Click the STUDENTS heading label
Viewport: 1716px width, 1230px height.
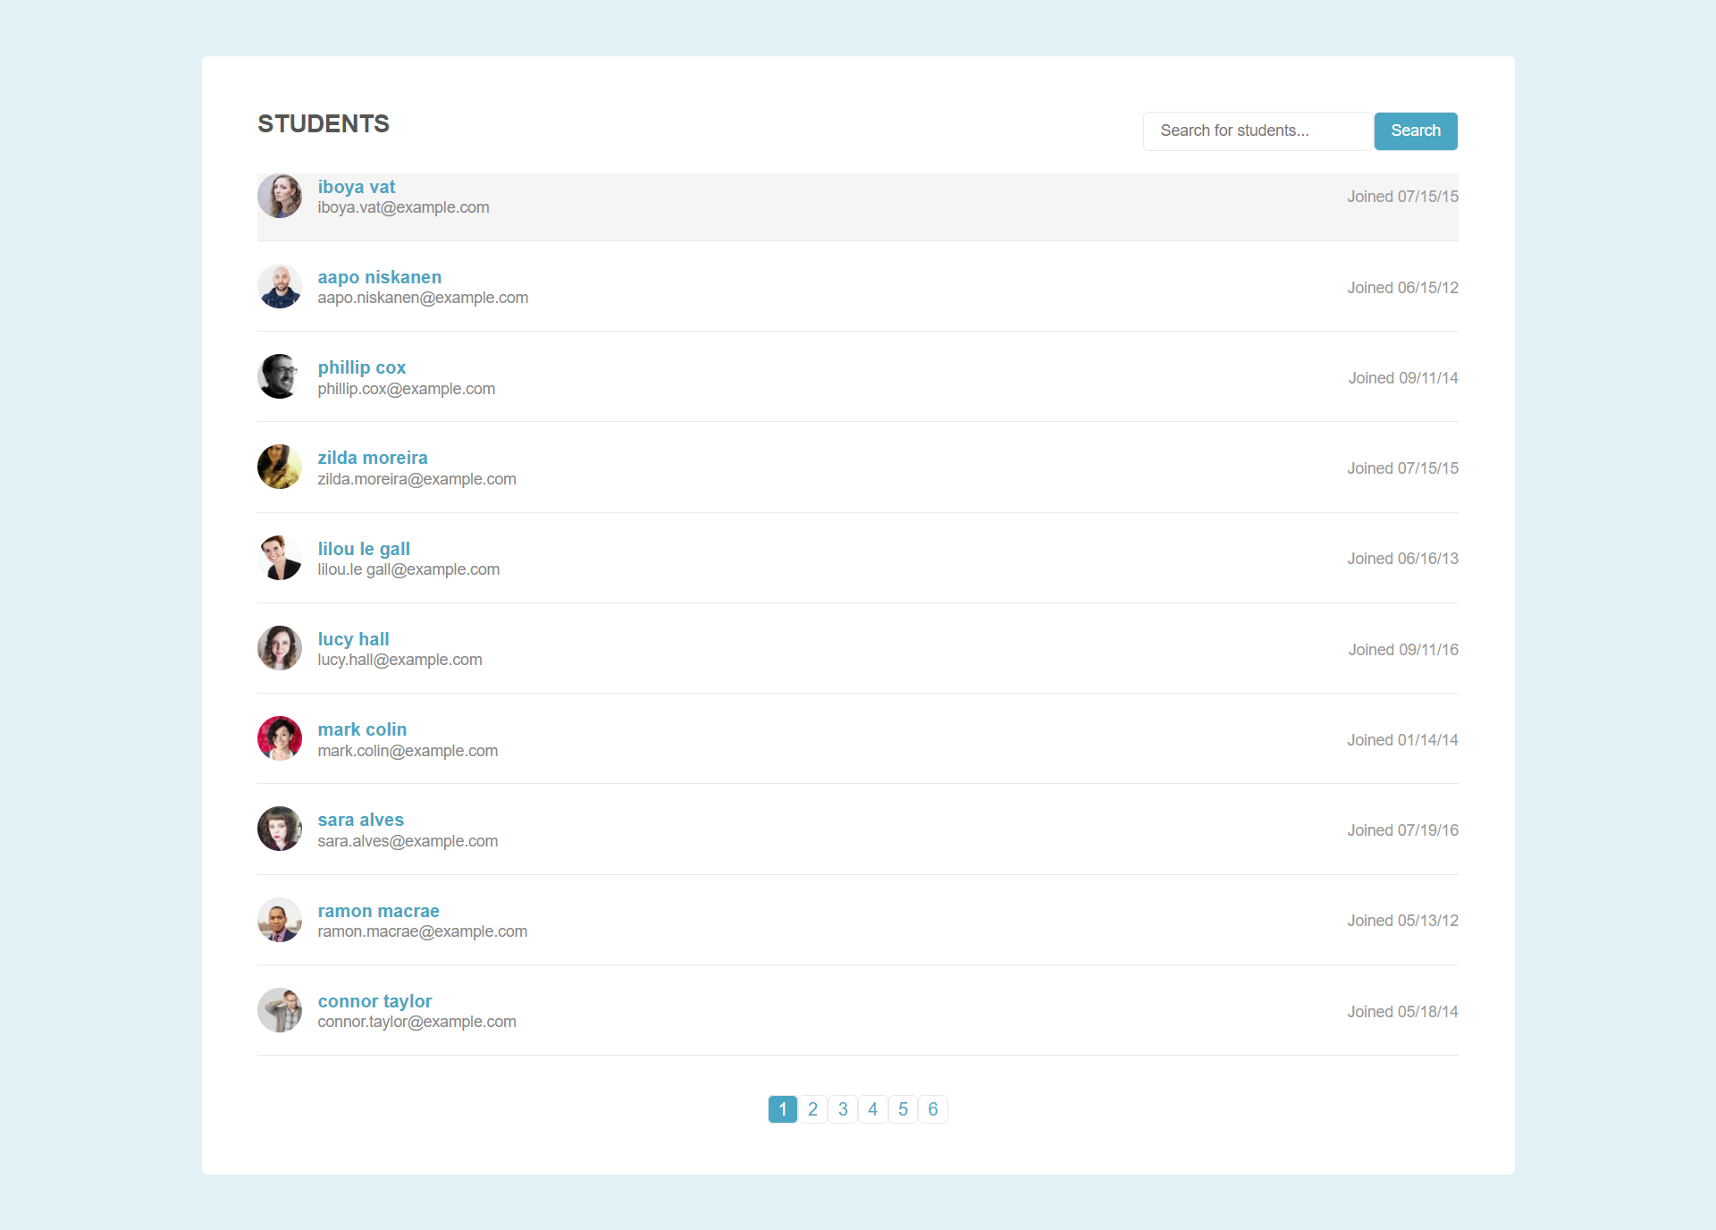(x=324, y=123)
